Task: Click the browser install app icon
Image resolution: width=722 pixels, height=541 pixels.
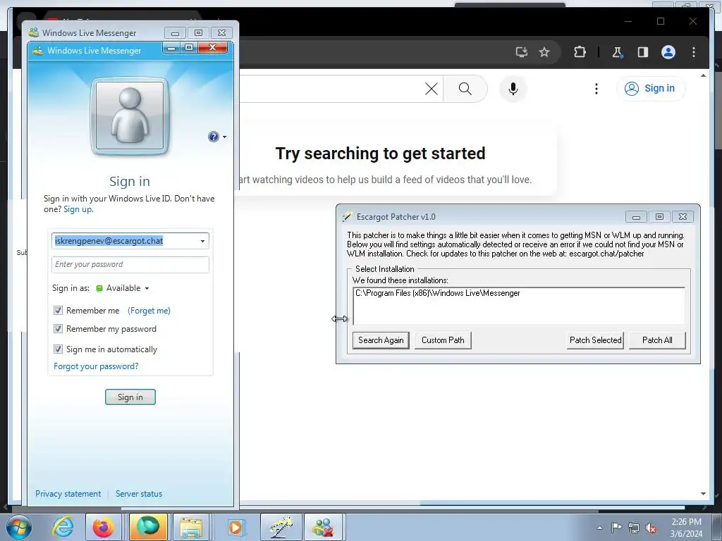Action: point(521,52)
